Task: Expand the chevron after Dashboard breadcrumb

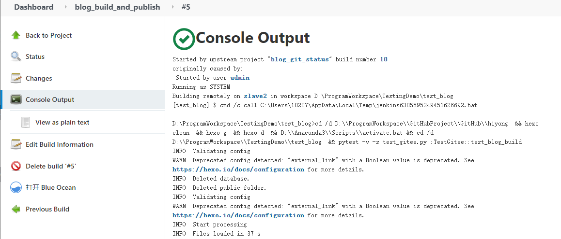Action: tap(65, 7)
